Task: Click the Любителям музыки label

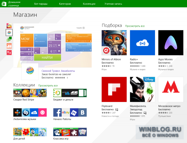Action: pos(25,119)
